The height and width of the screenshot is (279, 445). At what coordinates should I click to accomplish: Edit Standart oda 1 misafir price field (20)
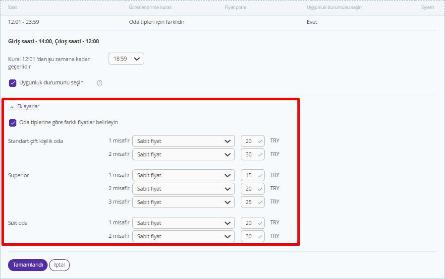253,141
